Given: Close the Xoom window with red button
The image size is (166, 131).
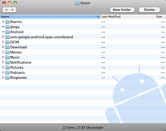Looking at the screenshot, I should click(4, 3).
